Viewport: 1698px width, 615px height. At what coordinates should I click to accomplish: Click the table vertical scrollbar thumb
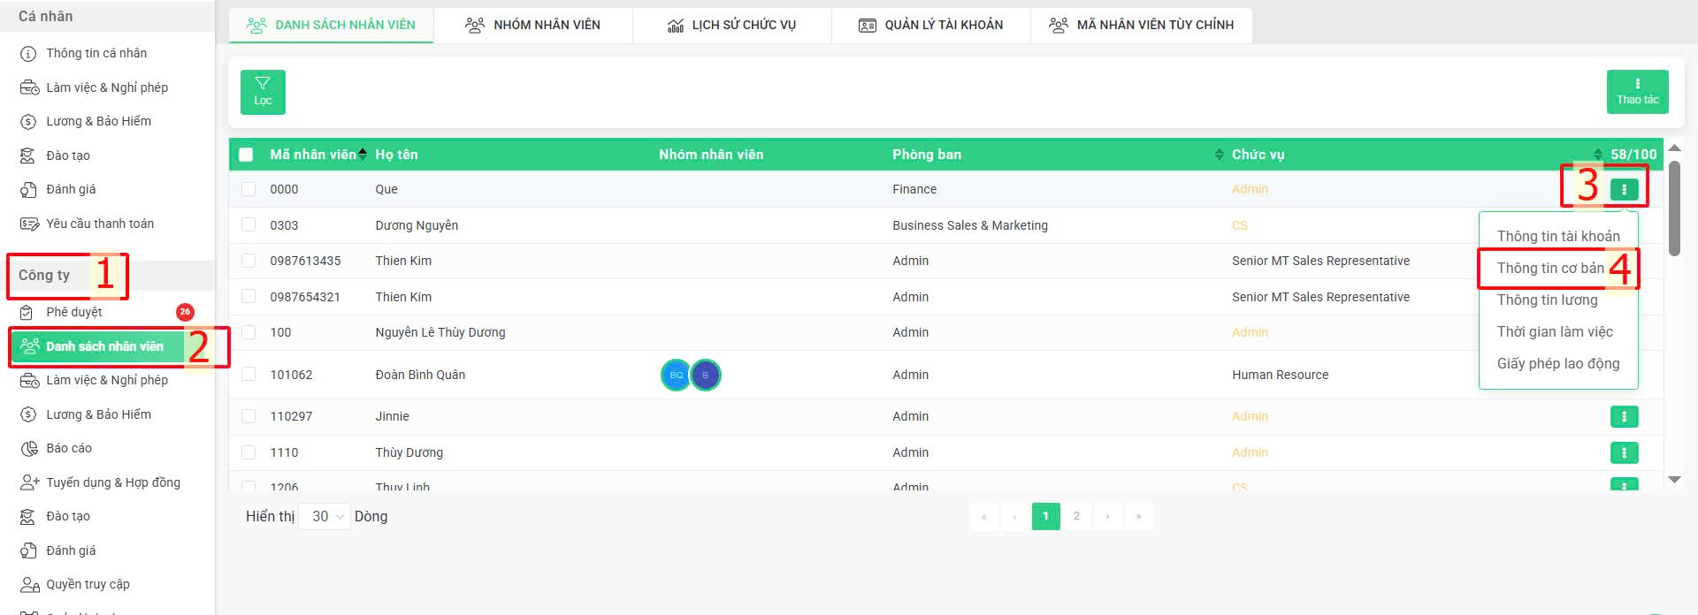pyautogui.click(x=1674, y=210)
